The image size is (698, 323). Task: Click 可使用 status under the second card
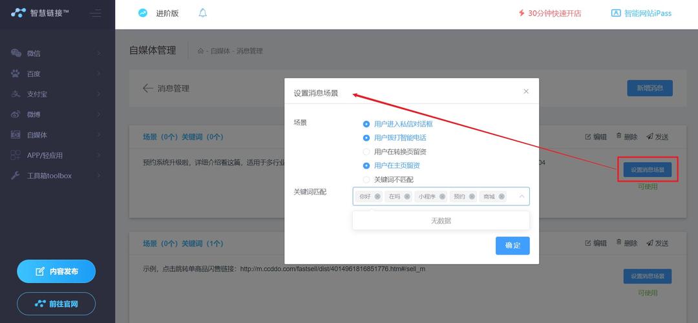tap(647, 293)
